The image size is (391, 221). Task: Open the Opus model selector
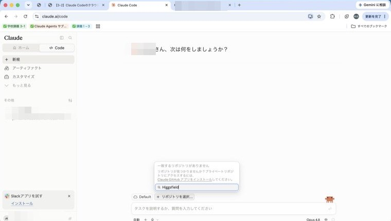pyautogui.click(x=313, y=219)
